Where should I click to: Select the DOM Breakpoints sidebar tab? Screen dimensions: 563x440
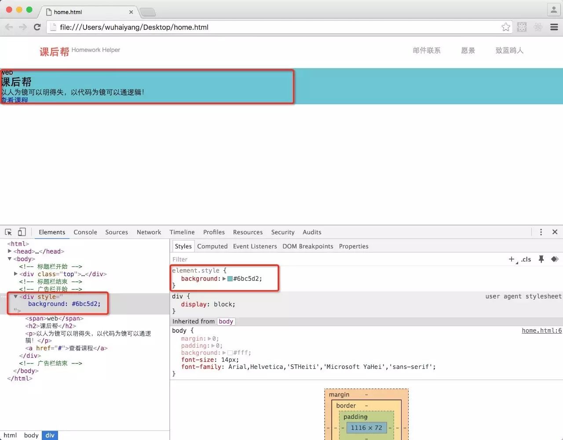coord(308,246)
